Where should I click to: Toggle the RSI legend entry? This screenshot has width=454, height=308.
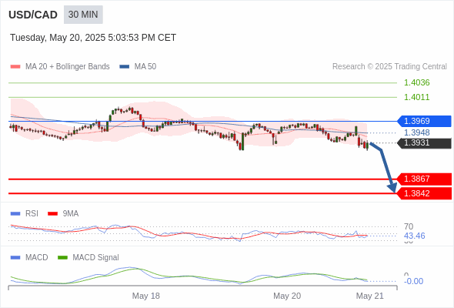25,213
